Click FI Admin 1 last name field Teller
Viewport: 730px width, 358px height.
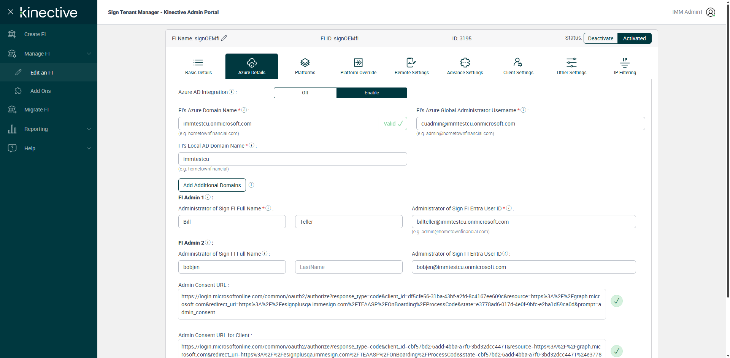[x=349, y=222]
